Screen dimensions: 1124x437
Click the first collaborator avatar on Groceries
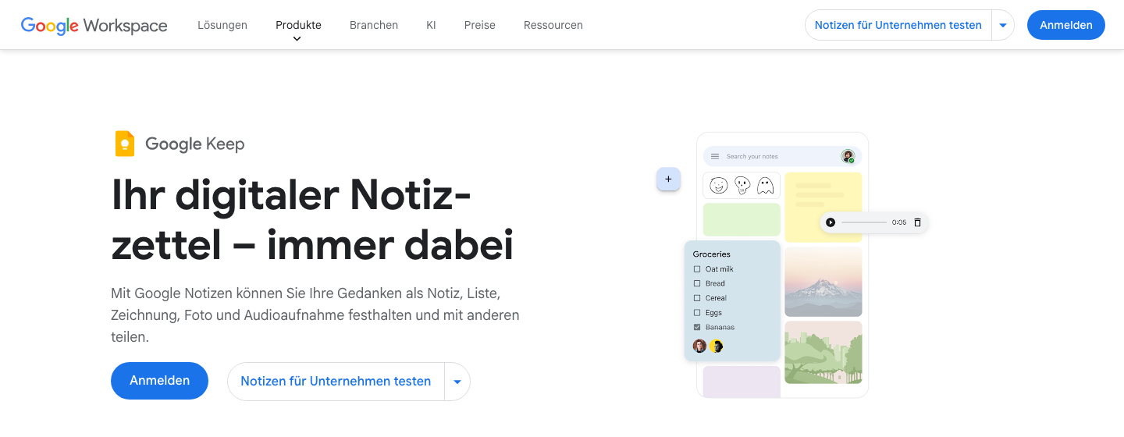point(699,346)
